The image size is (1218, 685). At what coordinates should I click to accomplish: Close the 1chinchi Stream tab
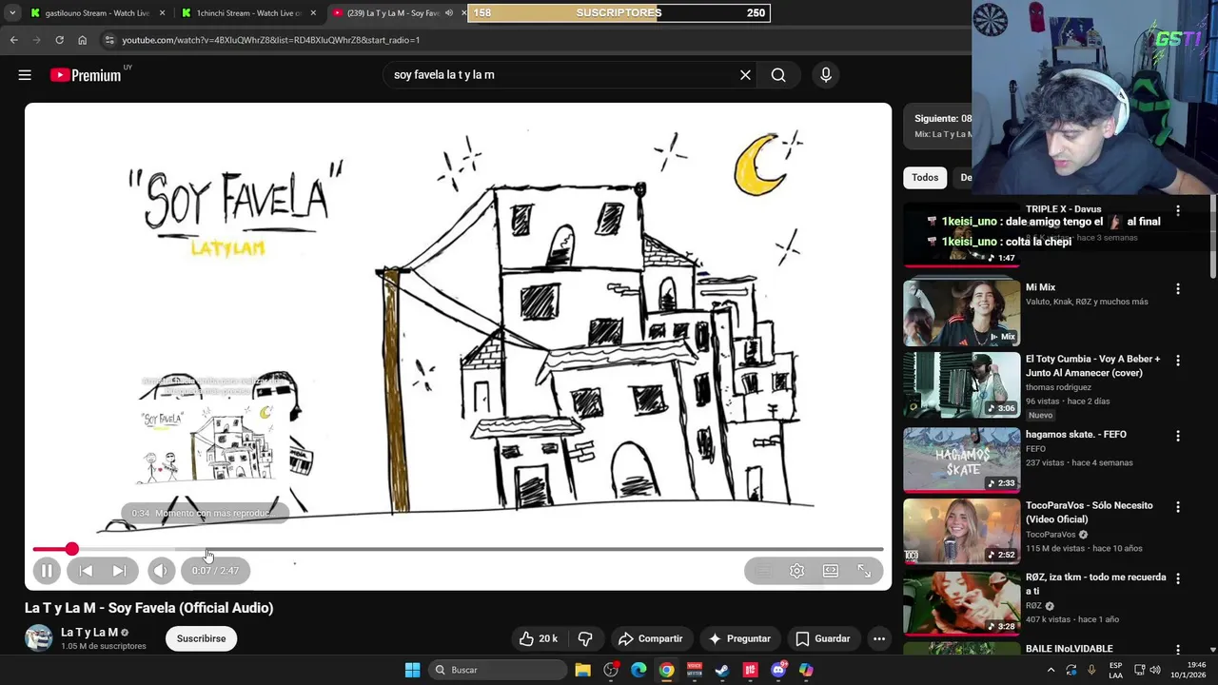pos(313,13)
